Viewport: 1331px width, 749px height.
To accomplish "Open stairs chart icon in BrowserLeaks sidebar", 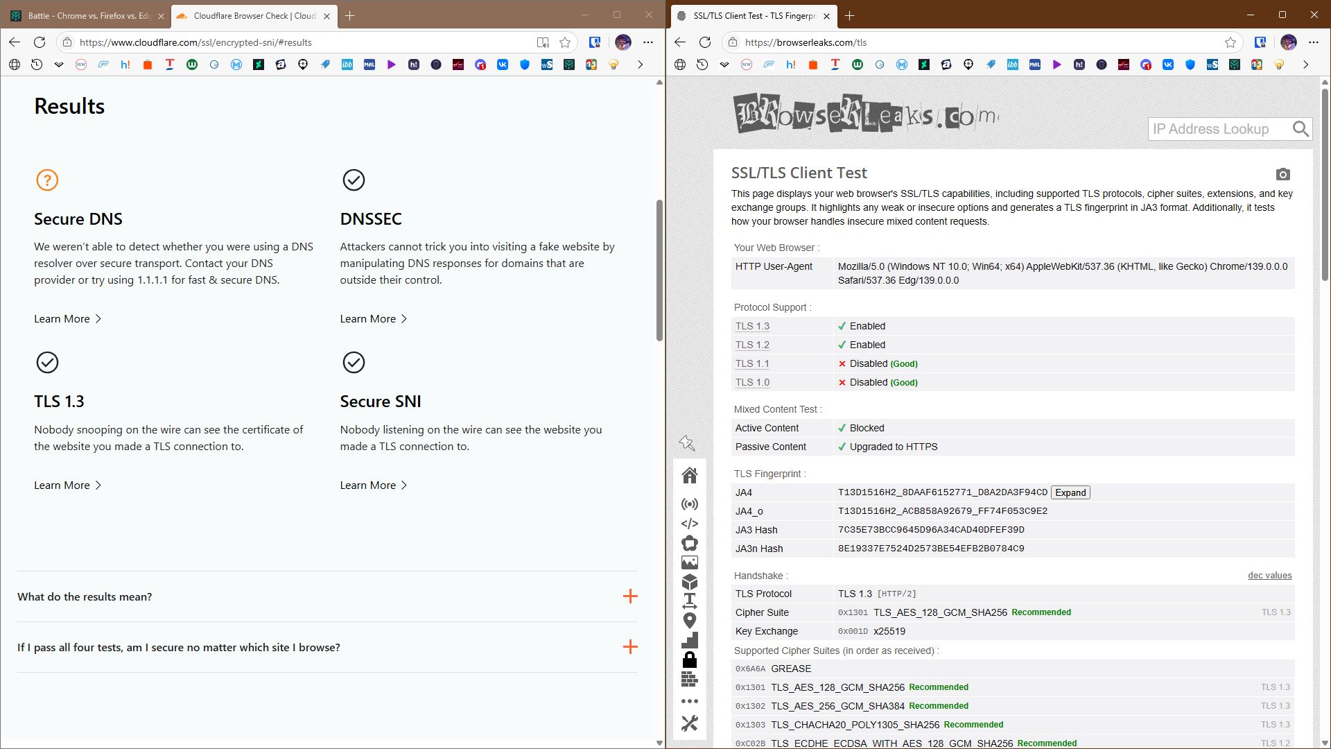I will click(689, 640).
